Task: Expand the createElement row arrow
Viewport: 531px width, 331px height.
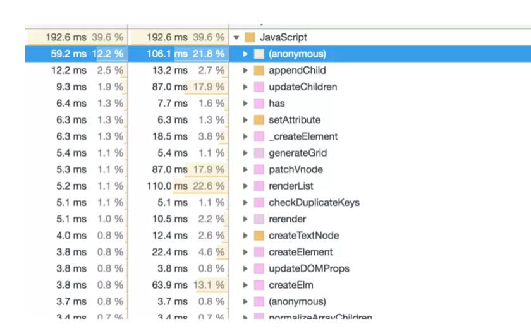Action: point(245,252)
